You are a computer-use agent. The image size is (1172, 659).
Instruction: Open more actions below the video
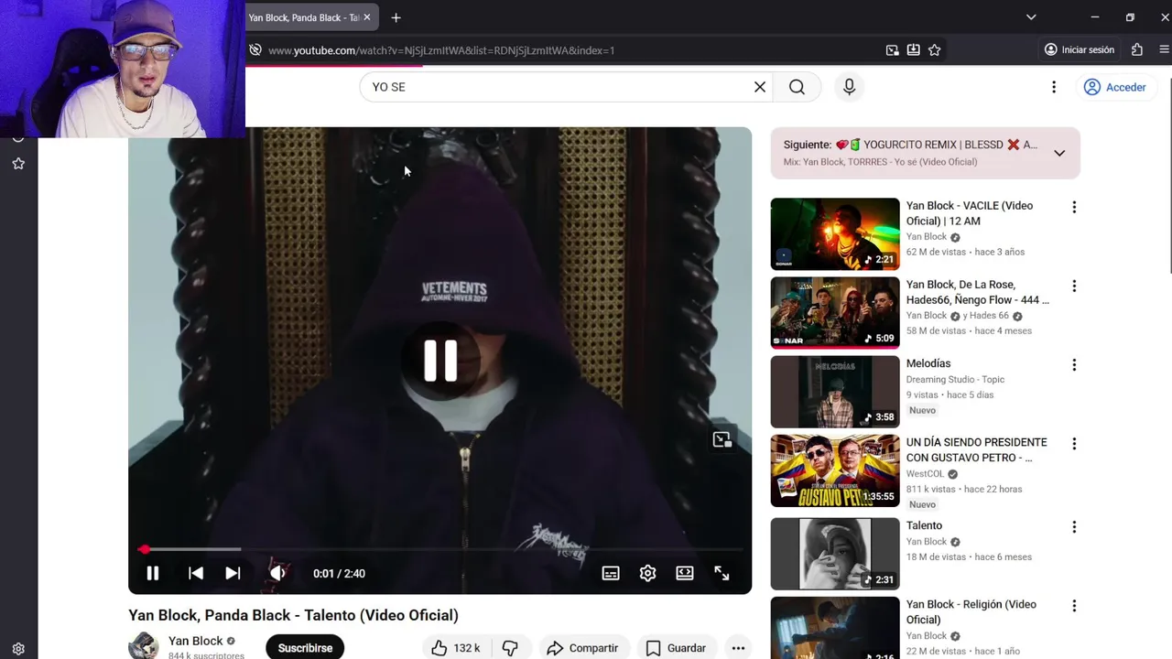[738, 648]
